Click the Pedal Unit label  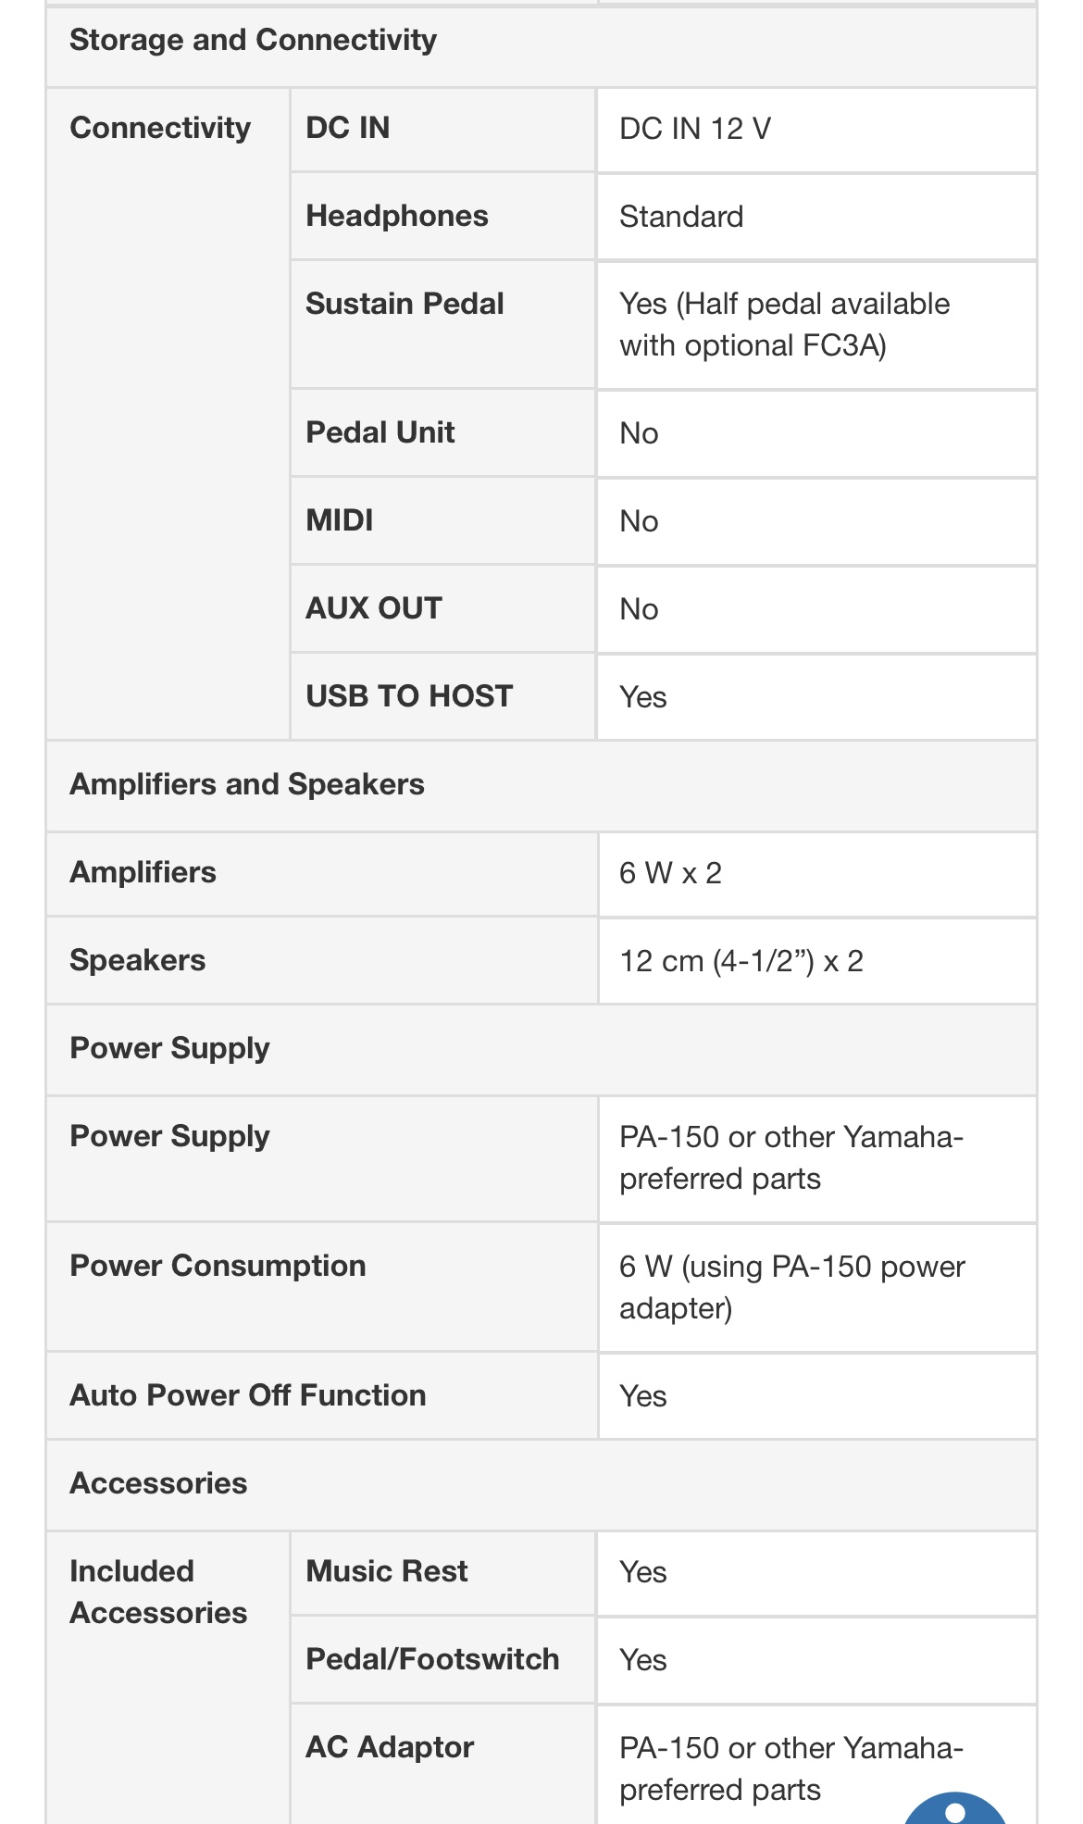(x=380, y=432)
